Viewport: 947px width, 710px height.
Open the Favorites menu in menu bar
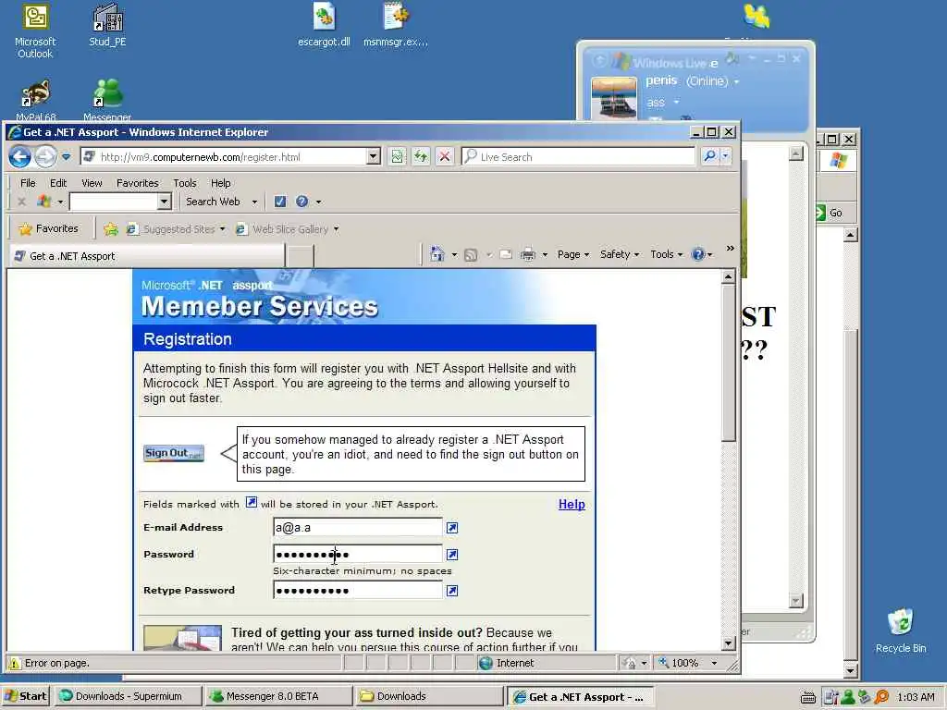coord(137,183)
